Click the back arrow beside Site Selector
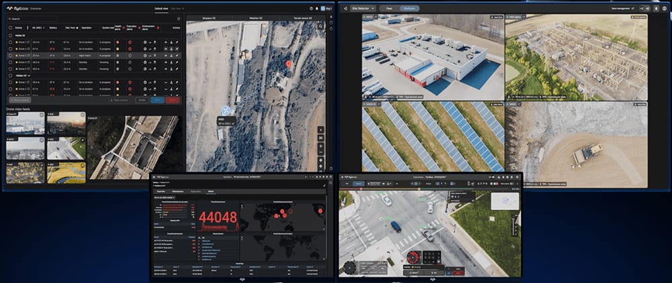Screen dimensions: 672x283 click(x=345, y=8)
